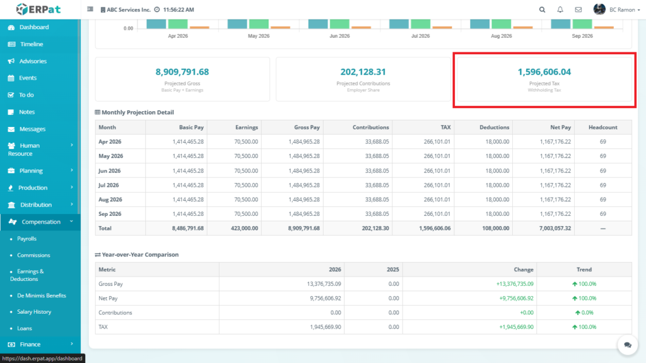Click the search magnifier icon in header
This screenshot has width=646, height=363.
tap(543, 10)
